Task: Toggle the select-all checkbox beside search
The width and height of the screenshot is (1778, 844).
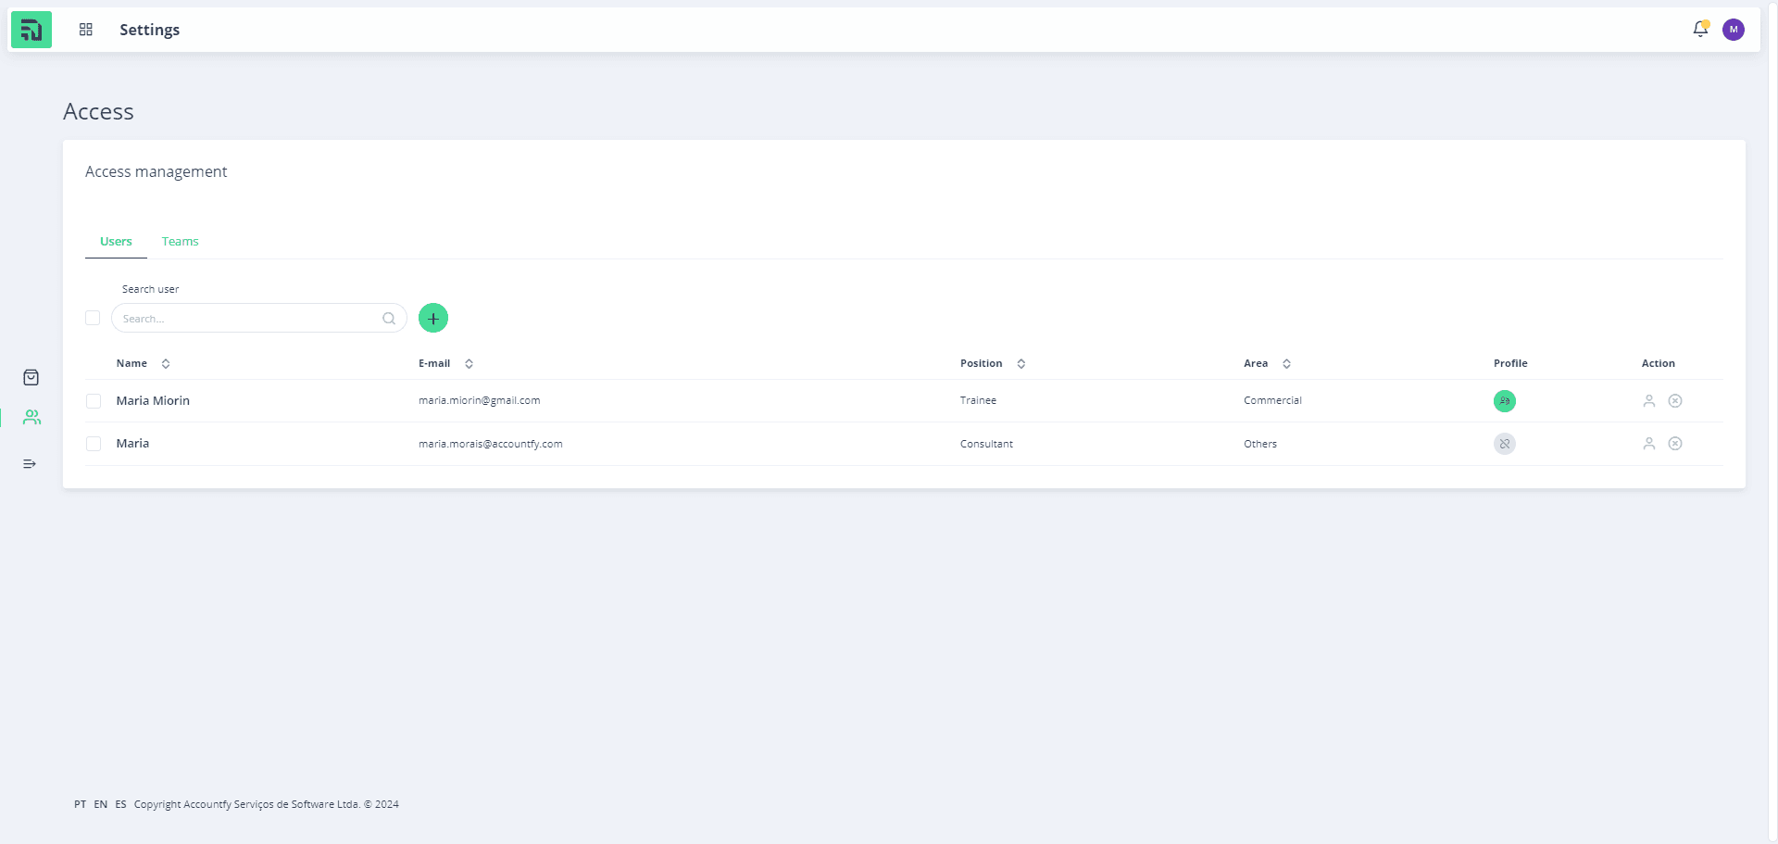Action: 93,318
